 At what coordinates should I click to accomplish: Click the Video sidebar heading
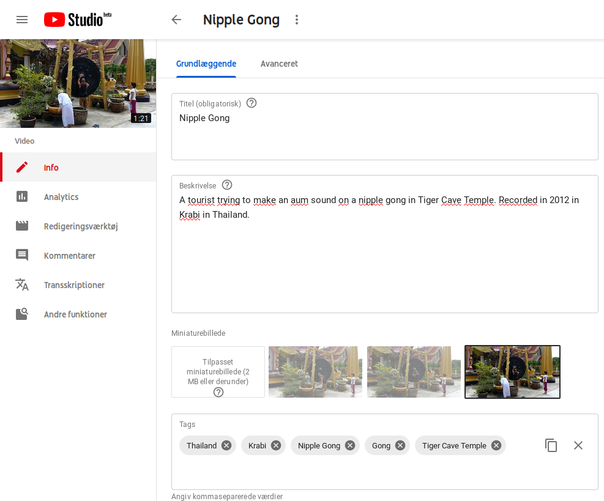tap(24, 141)
